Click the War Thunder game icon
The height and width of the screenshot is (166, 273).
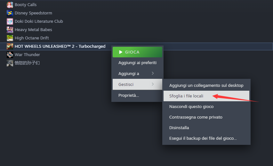click(10, 55)
